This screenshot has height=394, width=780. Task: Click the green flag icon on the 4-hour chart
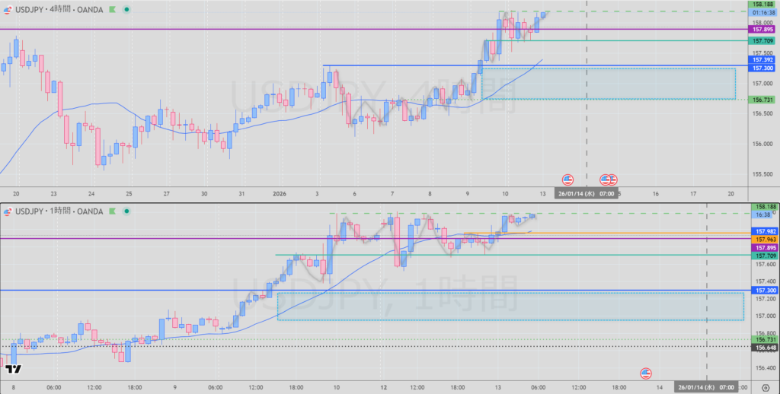113,10
